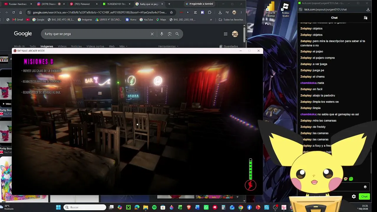The image size is (377, 212).
Task: Go to the browser home page
Action: [21, 12]
